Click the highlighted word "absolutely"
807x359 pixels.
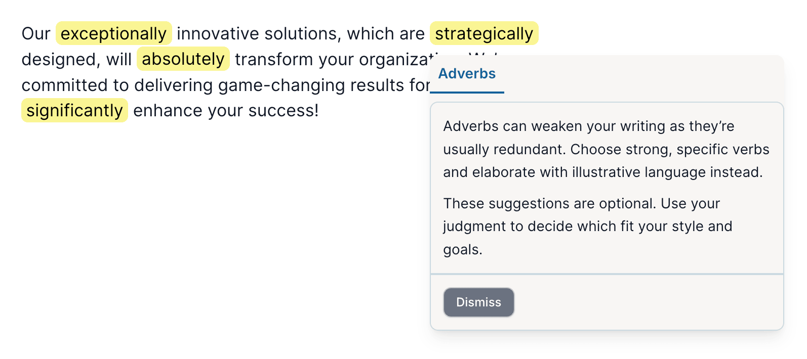pos(183,59)
